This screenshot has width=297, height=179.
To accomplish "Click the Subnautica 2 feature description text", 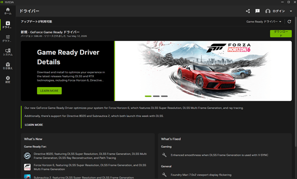I will pos(84,178).
